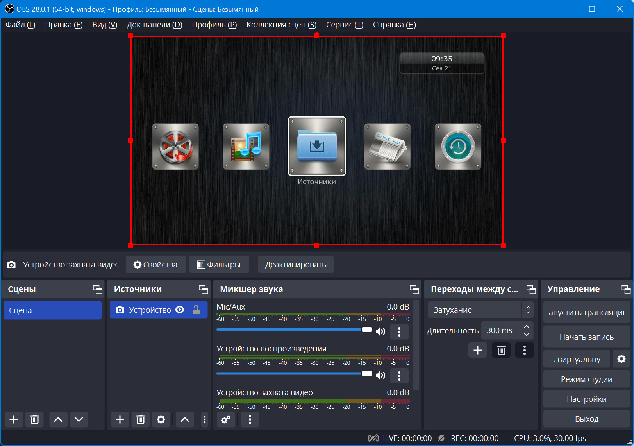This screenshot has height=446, width=634.
Task: Hide the Устройство source via eye icon
Action: (180, 310)
